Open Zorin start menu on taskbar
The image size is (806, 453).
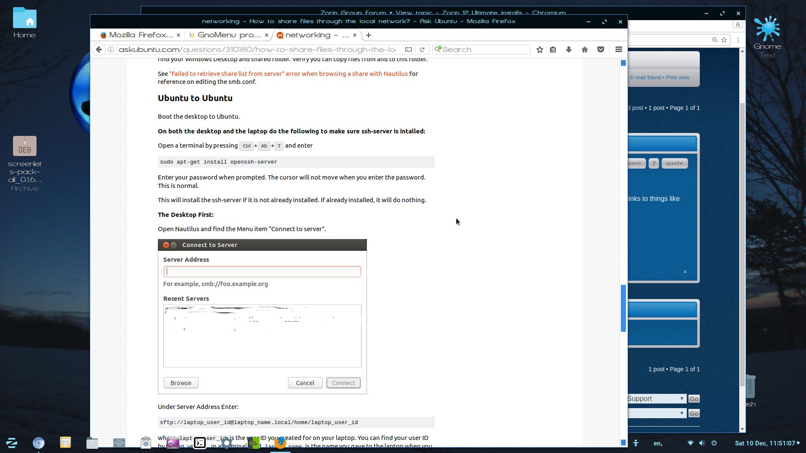12,443
